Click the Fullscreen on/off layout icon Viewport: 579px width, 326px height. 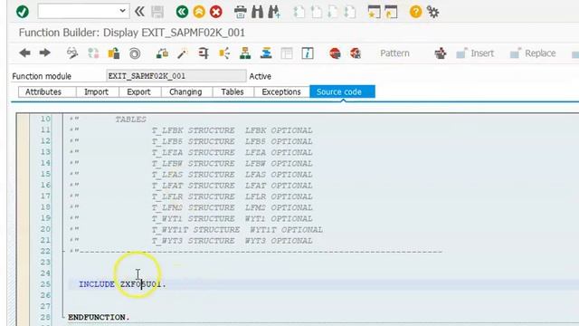pyautogui.click(x=287, y=53)
